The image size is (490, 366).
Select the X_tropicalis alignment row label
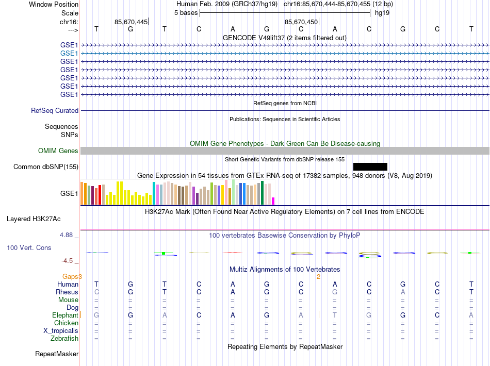click(x=61, y=331)
